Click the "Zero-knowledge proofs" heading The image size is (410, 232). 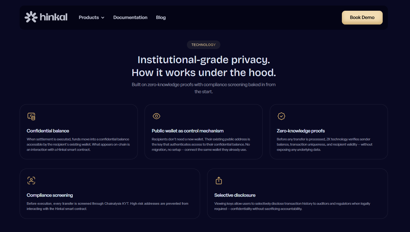click(x=301, y=131)
